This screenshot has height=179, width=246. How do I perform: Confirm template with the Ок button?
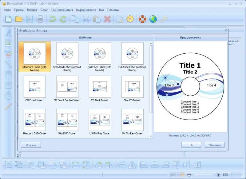[x=191, y=145]
